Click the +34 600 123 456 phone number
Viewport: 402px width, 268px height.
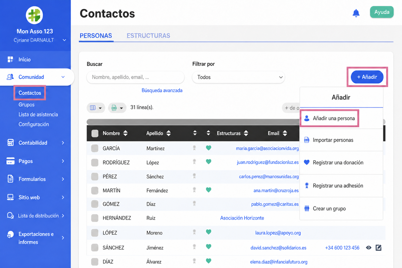(342, 248)
